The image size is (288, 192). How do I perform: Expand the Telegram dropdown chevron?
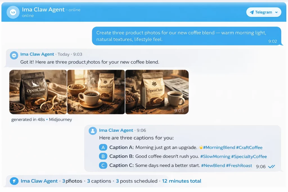276,12
